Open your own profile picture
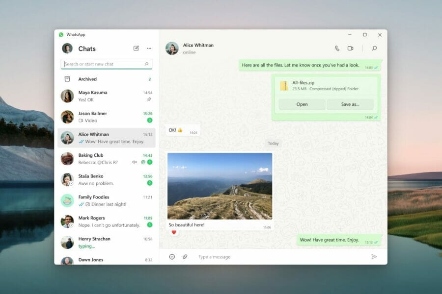The image size is (442, 294). click(x=67, y=49)
